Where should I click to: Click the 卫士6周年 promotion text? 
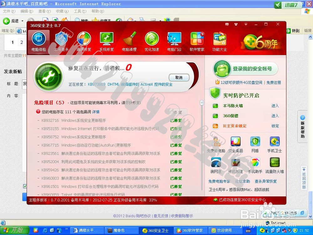click(x=239, y=190)
